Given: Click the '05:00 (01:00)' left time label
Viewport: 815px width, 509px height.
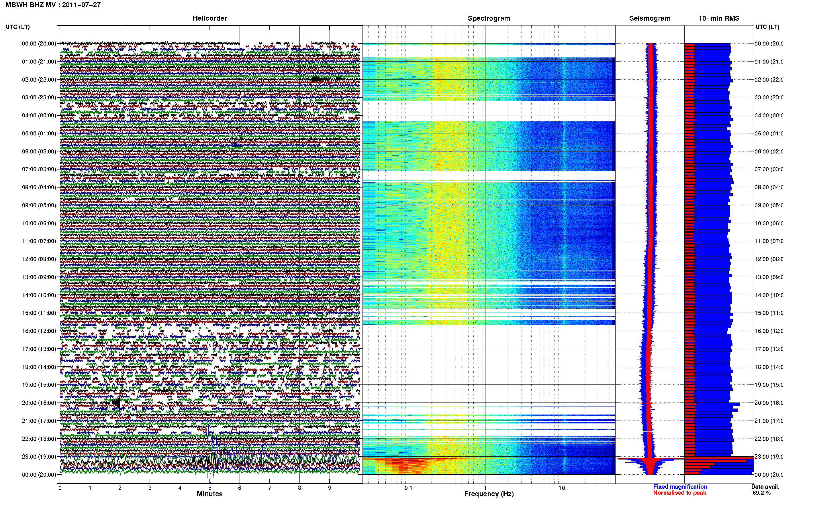Looking at the screenshot, I should pos(39,133).
